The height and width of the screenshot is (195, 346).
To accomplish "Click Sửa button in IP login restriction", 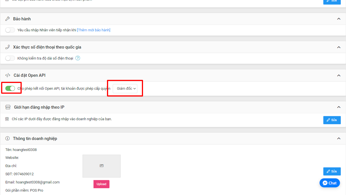I will click(x=332, y=120).
